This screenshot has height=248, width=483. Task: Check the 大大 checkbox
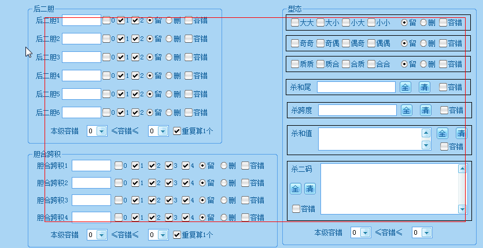[295, 22]
